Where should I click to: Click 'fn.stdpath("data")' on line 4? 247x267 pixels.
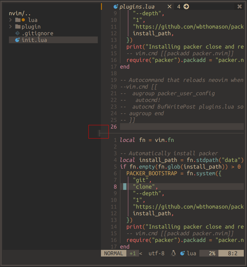coord(215,160)
